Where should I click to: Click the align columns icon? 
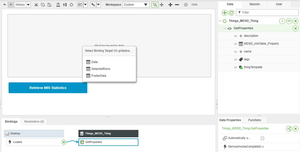coord(65,5)
